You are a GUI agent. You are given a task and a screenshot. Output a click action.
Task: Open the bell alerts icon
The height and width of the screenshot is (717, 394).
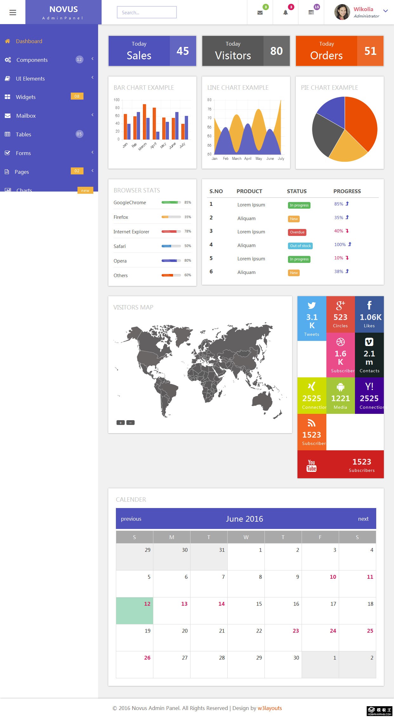(x=285, y=13)
